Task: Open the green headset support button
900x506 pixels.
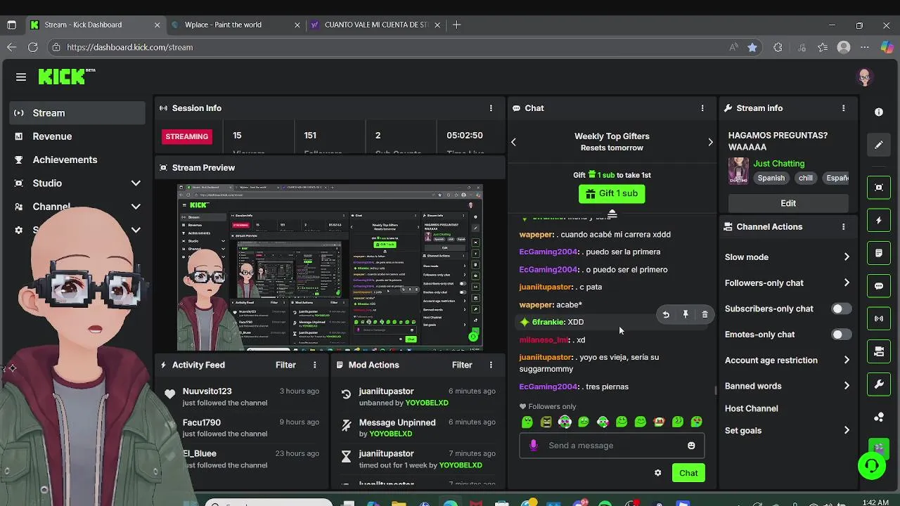Action: tap(872, 466)
